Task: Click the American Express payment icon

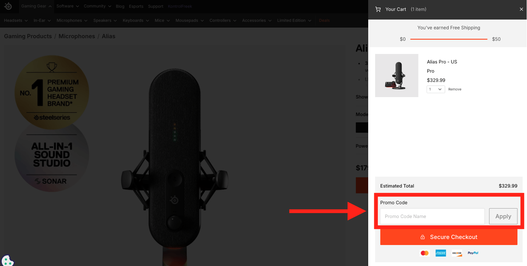Action: (x=441, y=253)
